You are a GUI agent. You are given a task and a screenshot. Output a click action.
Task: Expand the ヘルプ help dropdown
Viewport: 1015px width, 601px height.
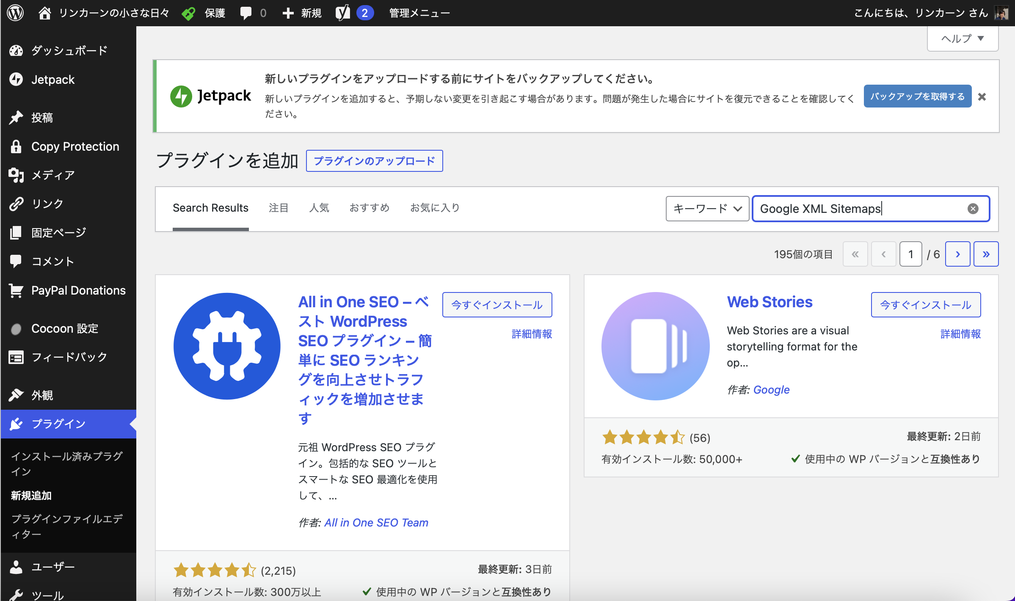pyautogui.click(x=963, y=39)
